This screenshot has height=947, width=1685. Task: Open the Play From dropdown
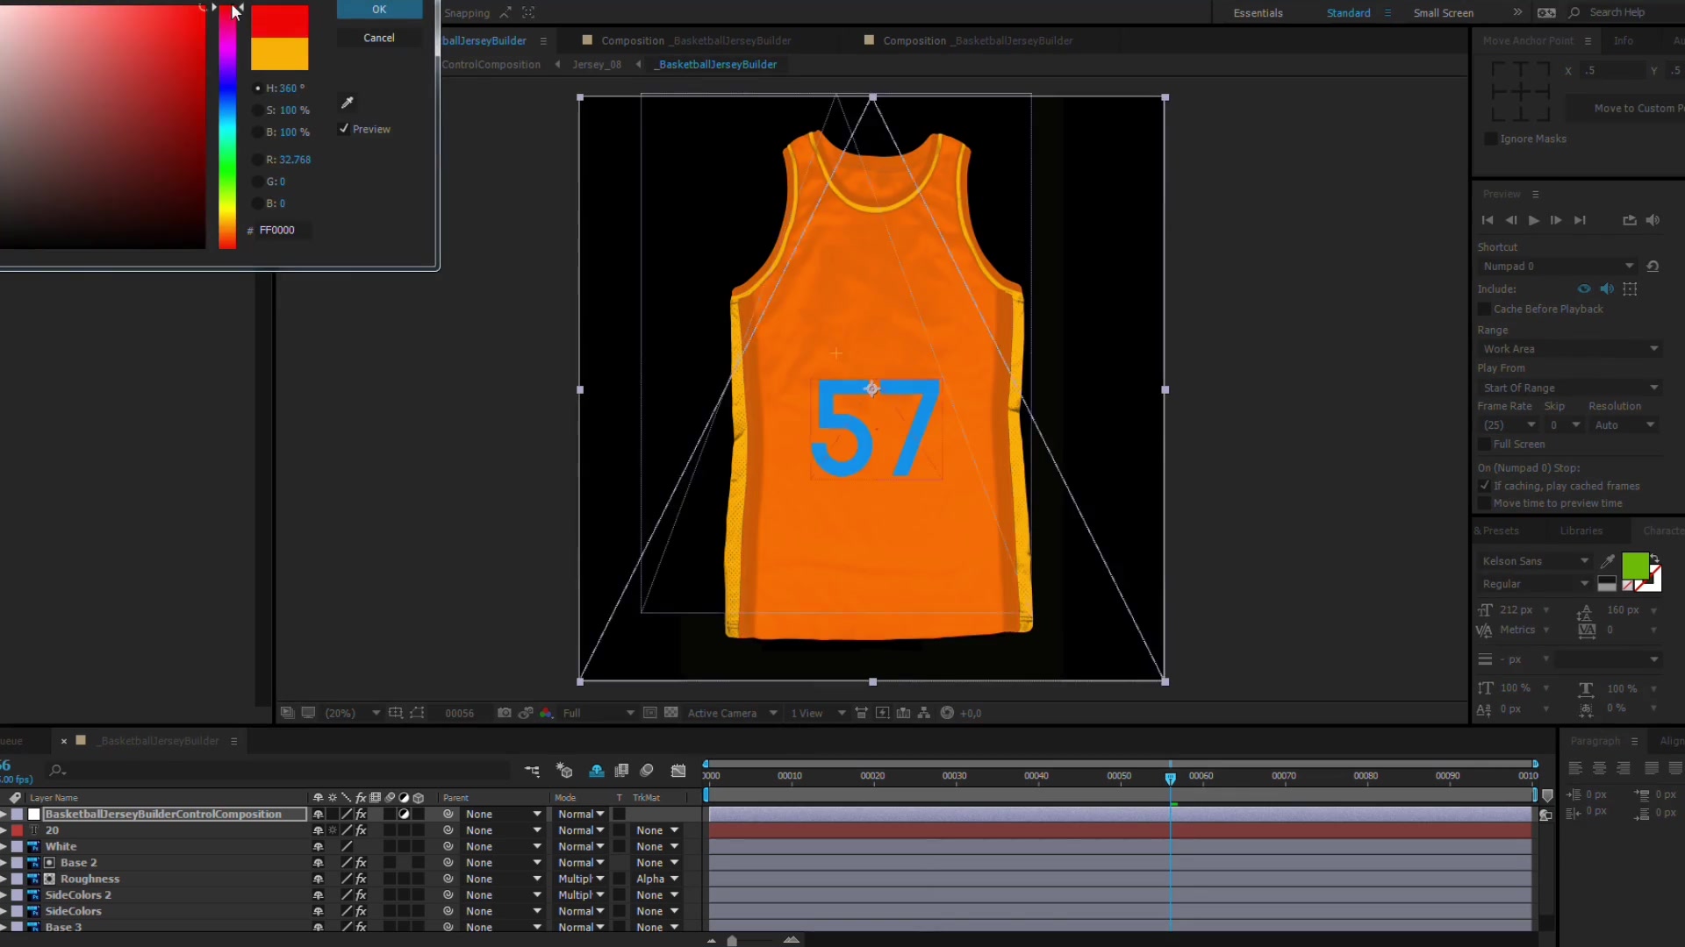tap(1569, 388)
